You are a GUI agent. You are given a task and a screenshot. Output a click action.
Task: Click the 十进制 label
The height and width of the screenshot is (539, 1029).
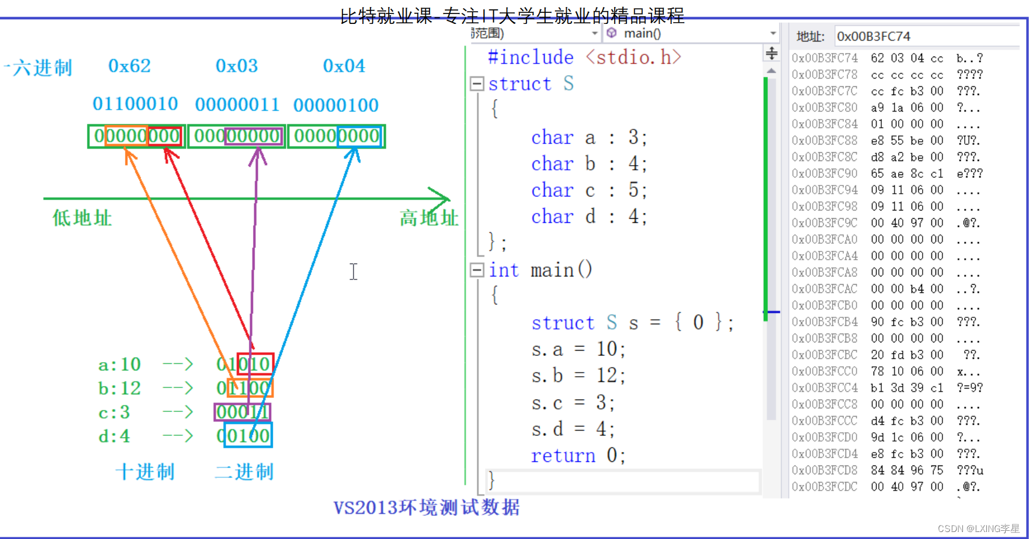pyautogui.click(x=145, y=472)
